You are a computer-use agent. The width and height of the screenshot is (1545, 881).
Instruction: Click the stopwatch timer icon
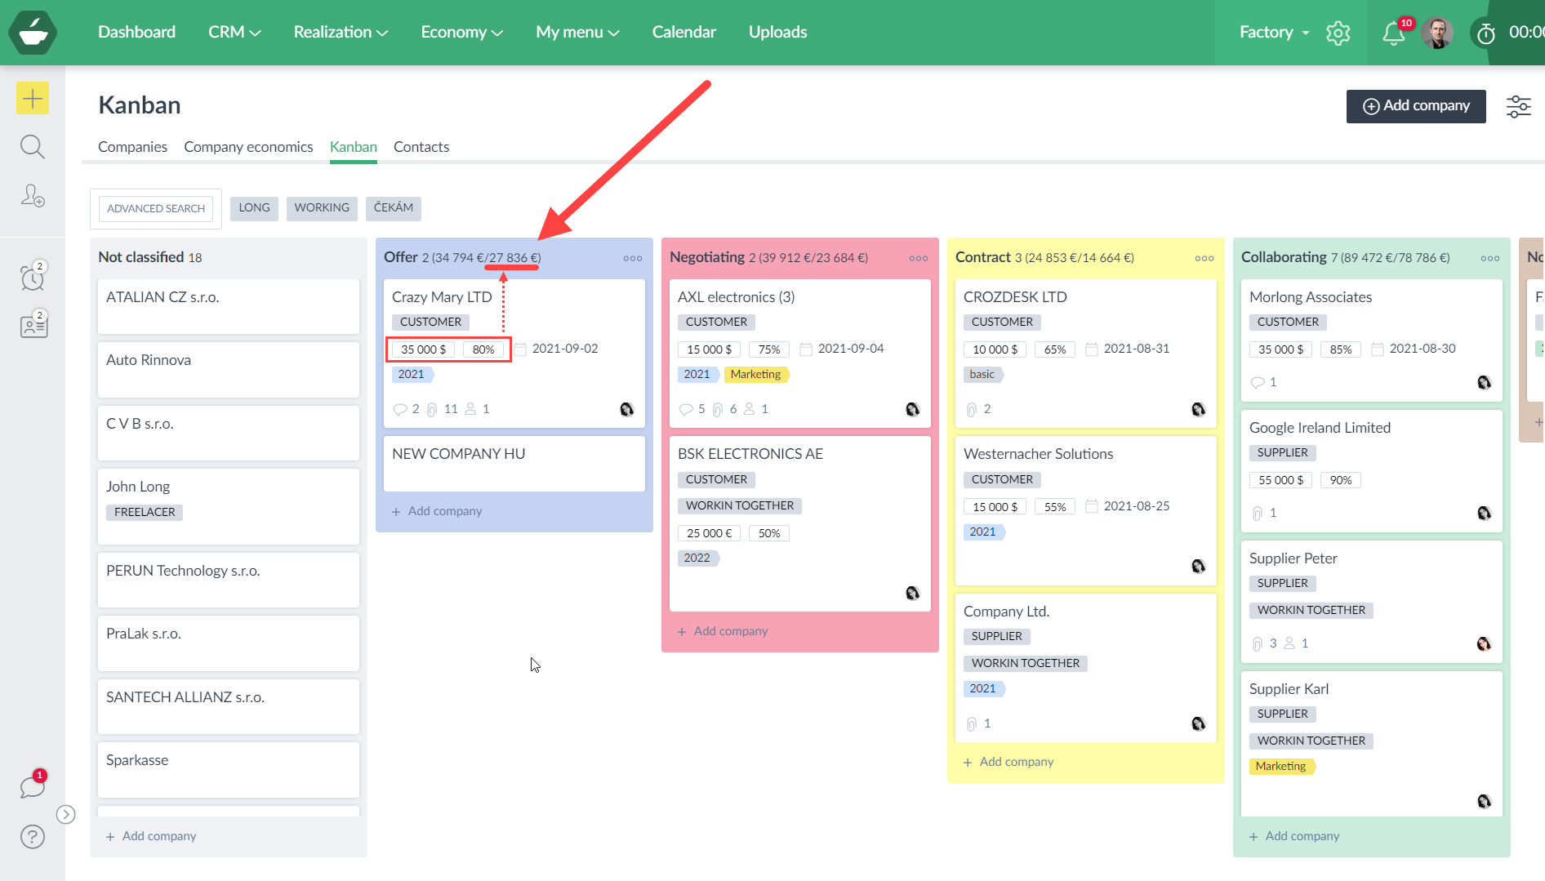pyautogui.click(x=1485, y=33)
